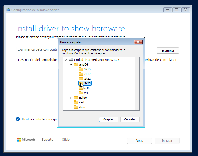Click the Examinar button

click(x=168, y=51)
